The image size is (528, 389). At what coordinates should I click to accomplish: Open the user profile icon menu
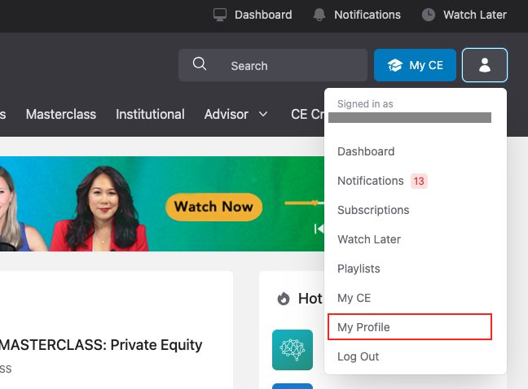click(484, 65)
